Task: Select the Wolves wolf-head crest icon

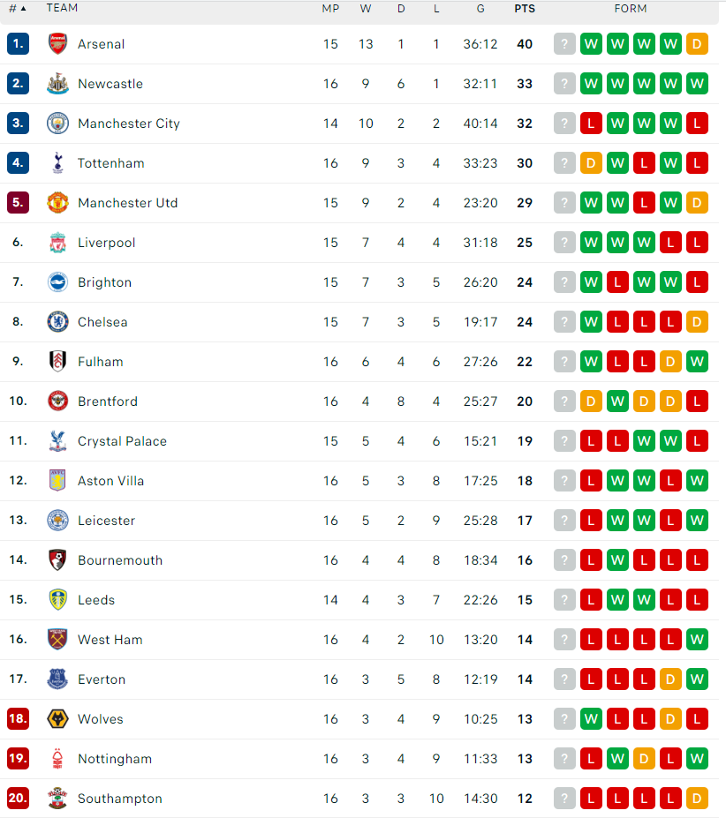Action: coord(57,719)
